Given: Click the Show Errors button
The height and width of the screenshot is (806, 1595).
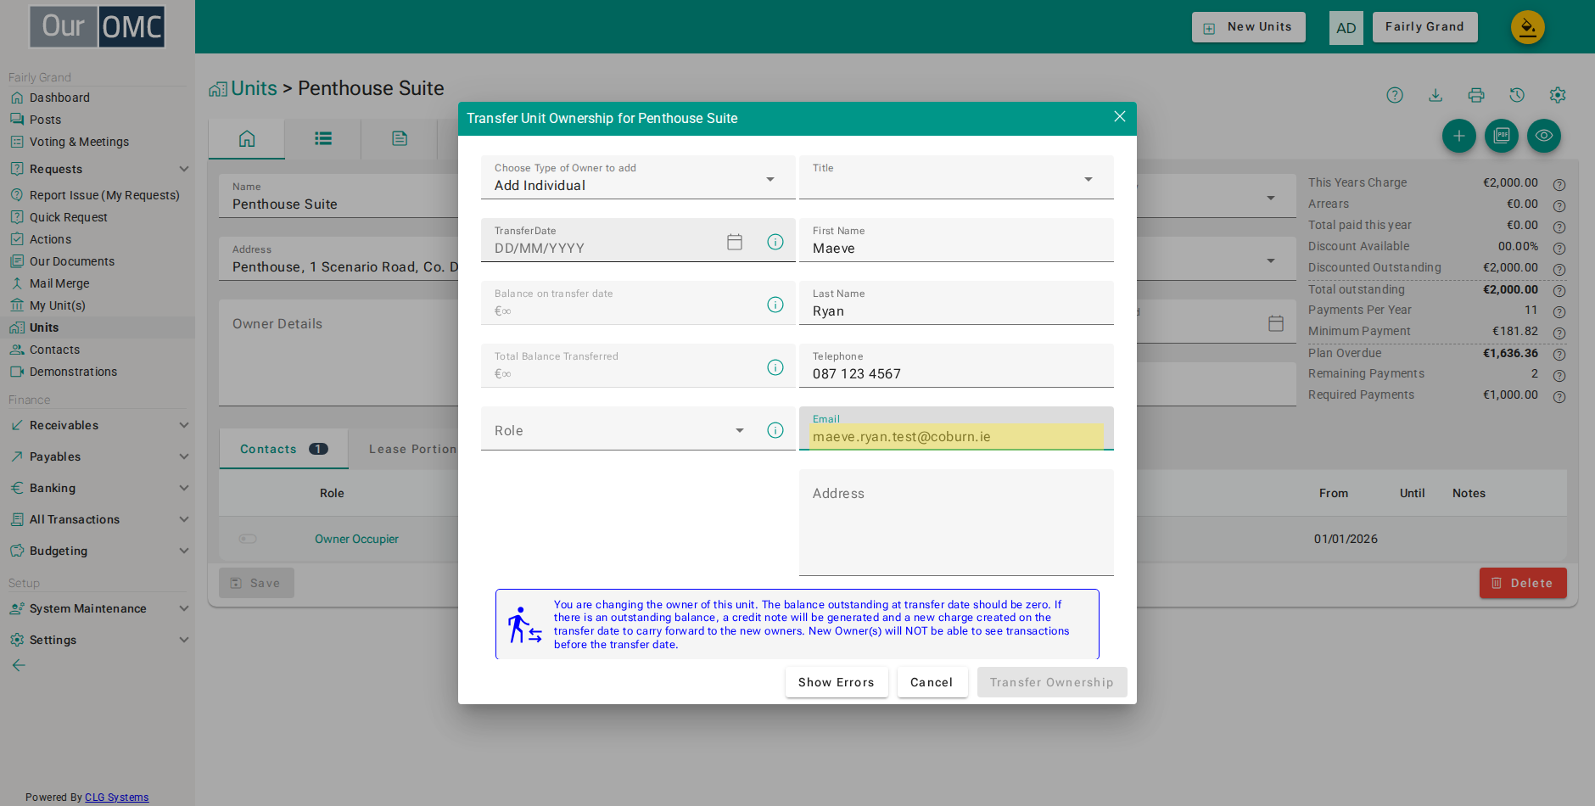Looking at the screenshot, I should (837, 682).
